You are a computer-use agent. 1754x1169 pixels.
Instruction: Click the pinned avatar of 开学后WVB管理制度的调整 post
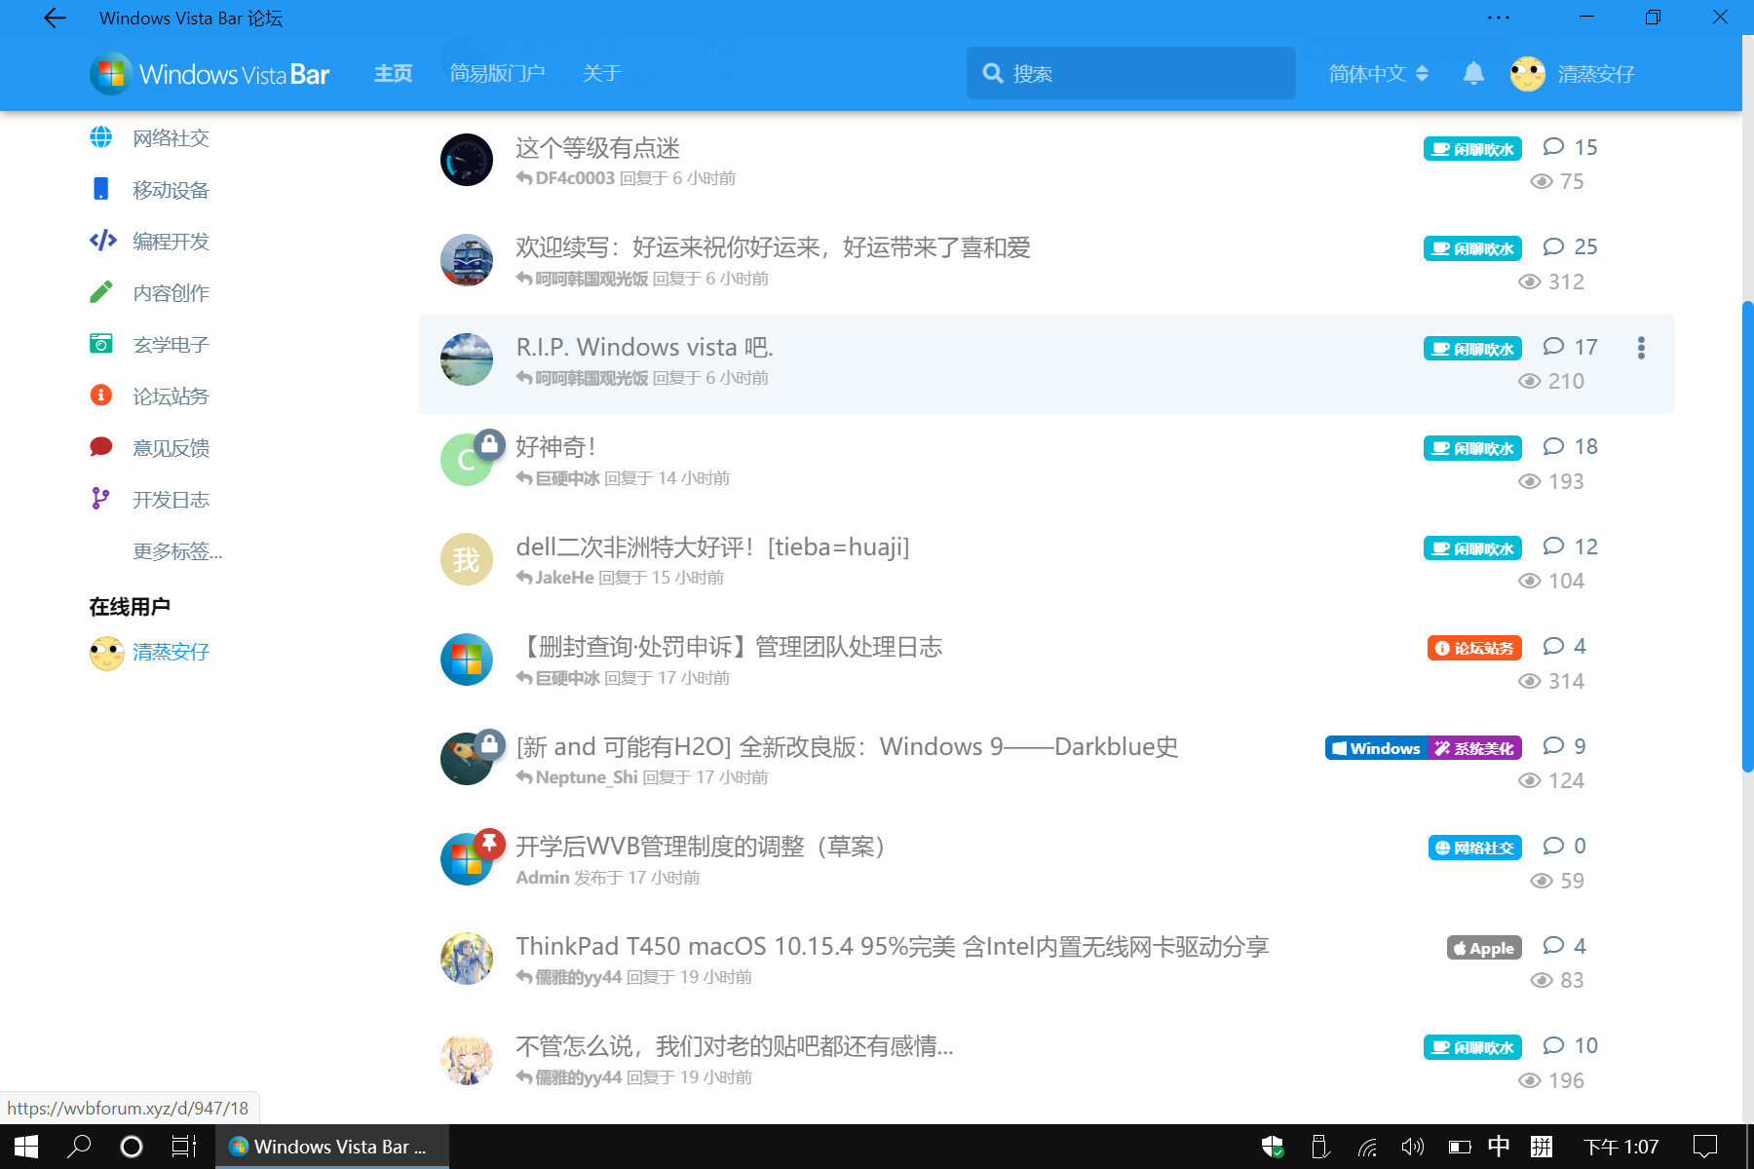[467, 858]
